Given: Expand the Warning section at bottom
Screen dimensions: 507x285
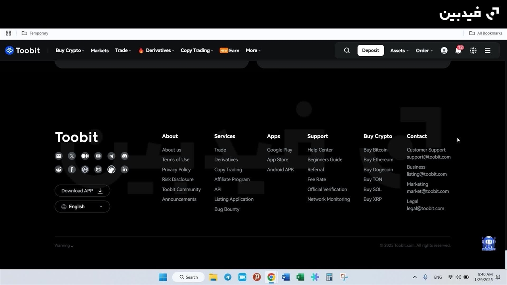Looking at the screenshot, I should (x=64, y=246).
